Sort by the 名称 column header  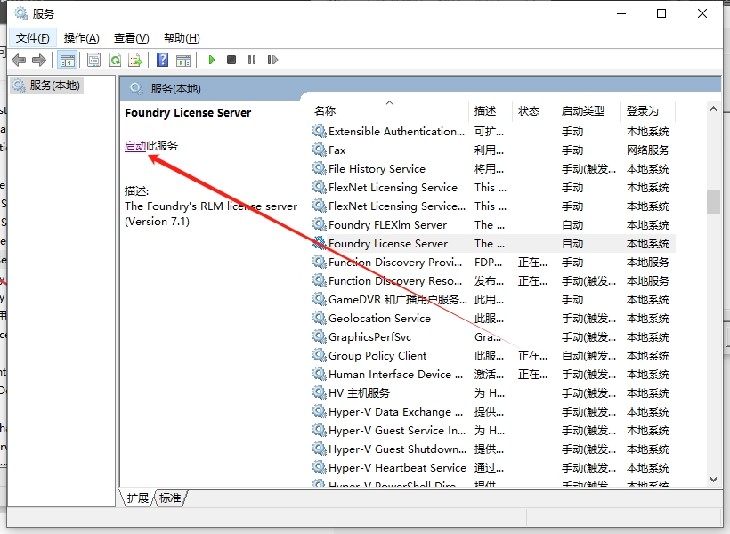(389, 110)
